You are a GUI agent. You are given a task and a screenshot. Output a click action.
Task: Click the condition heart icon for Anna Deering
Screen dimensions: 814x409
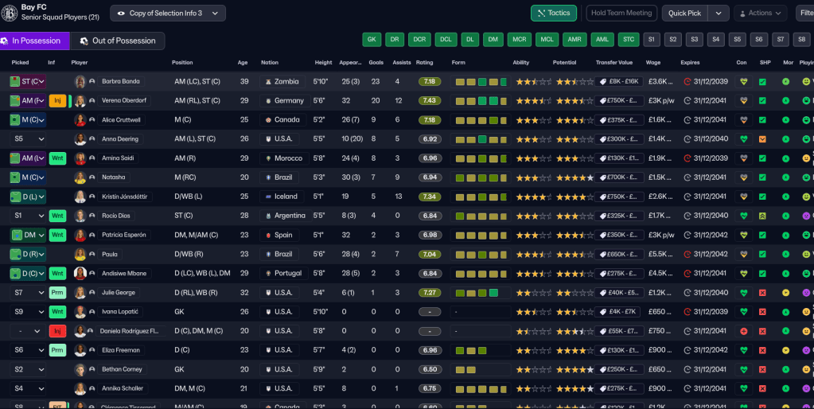tap(743, 139)
